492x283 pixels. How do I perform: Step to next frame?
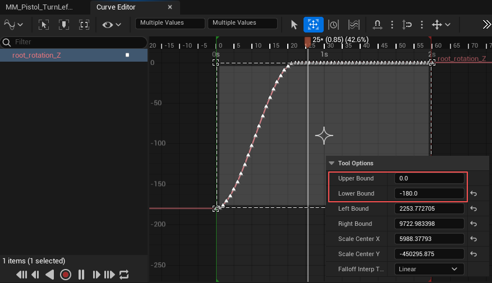[x=96, y=275]
